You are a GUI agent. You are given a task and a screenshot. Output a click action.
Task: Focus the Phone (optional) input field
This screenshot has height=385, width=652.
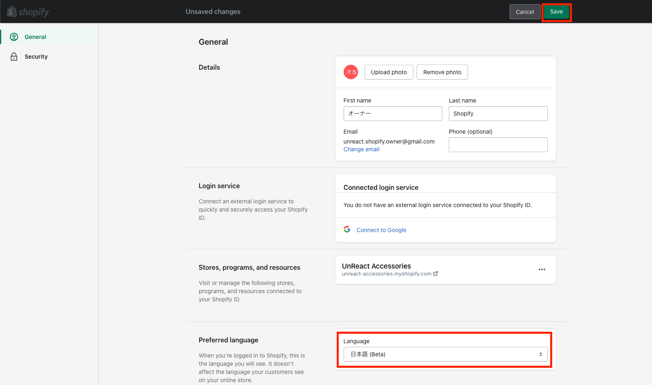click(498, 145)
